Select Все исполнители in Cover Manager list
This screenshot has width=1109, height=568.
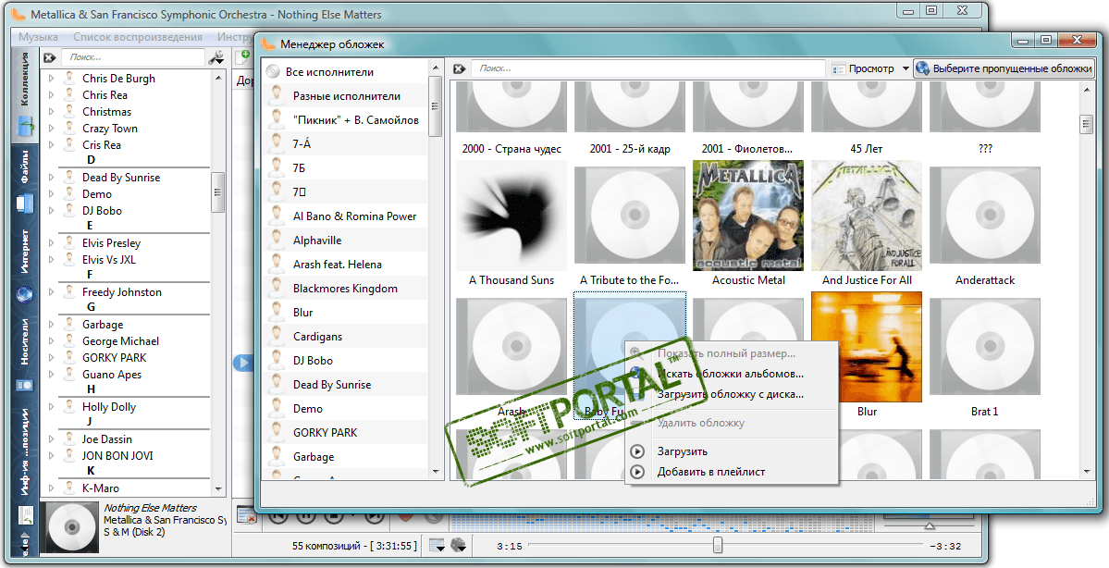click(345, 72)
